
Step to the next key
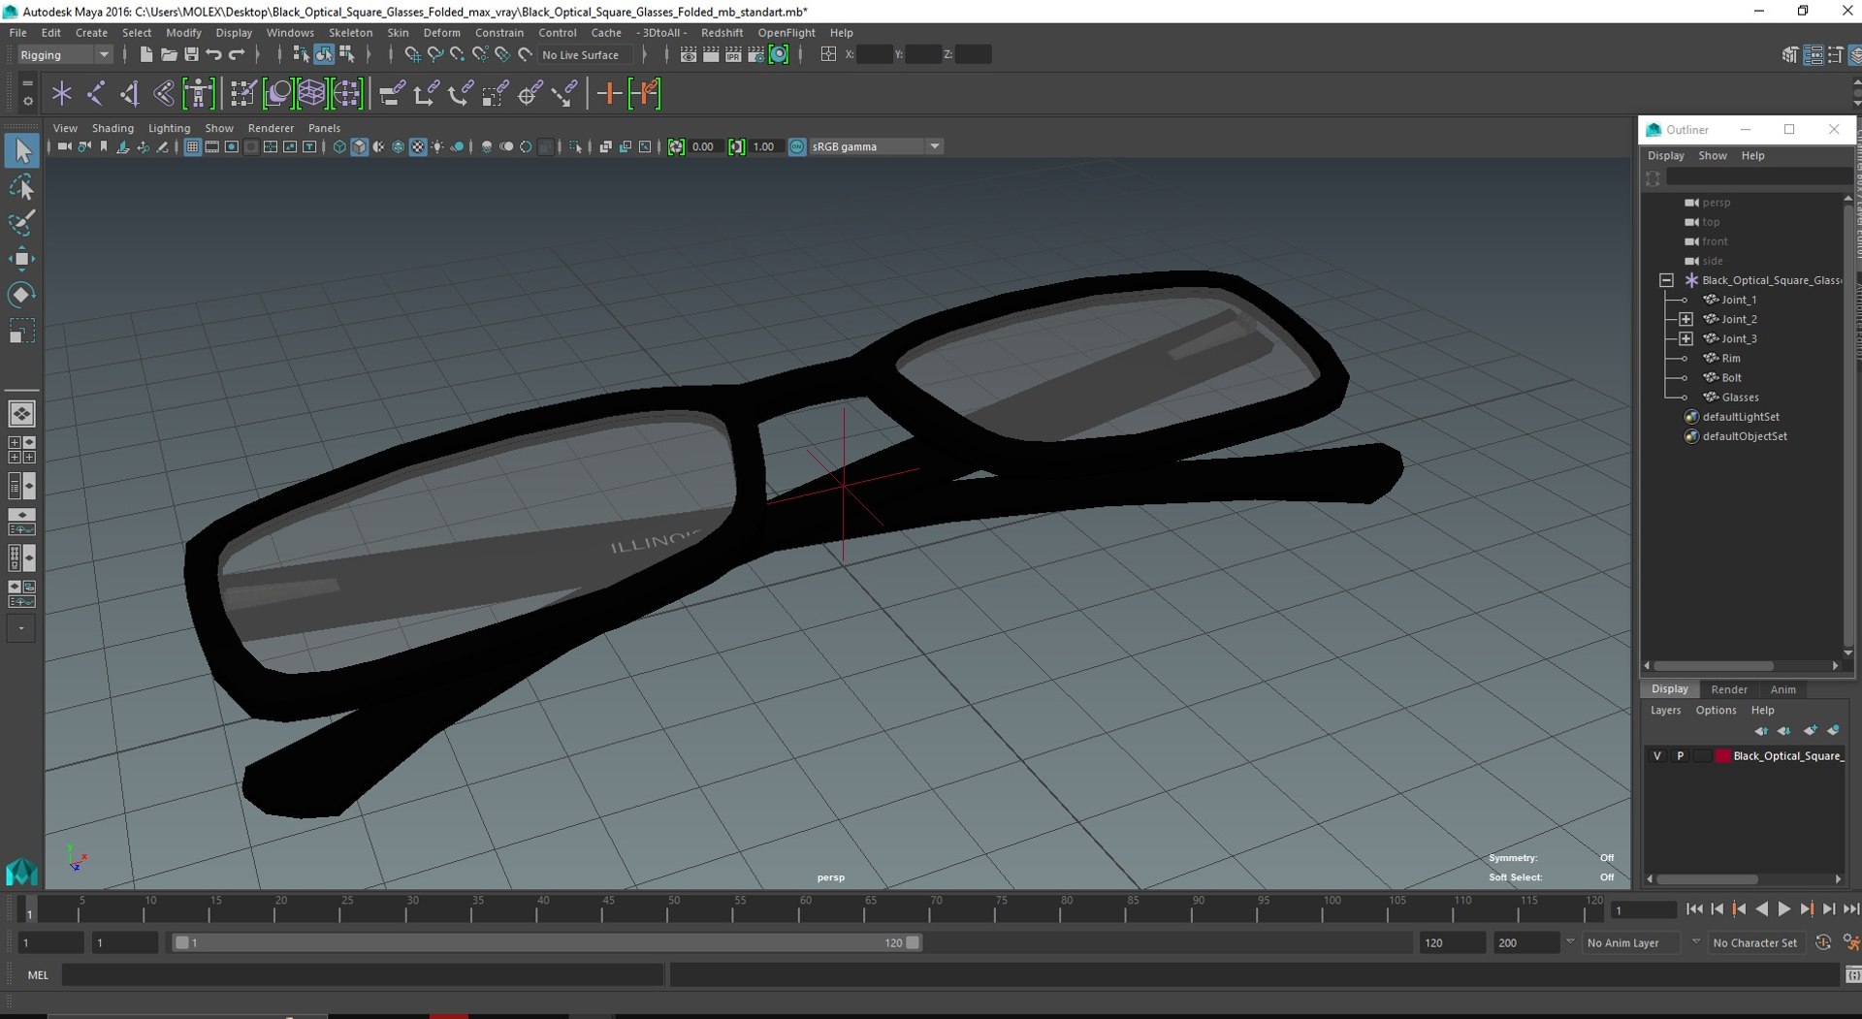pyautogui.click(x=1806, y=909)
